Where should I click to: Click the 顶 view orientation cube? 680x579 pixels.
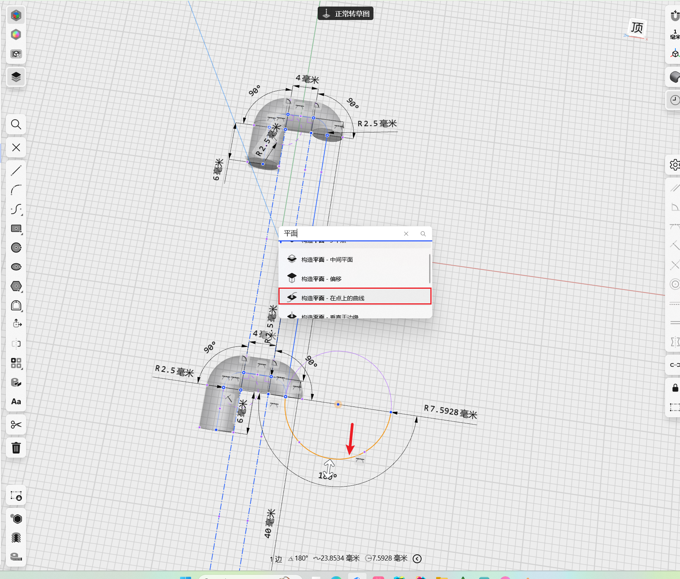637,28
